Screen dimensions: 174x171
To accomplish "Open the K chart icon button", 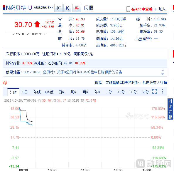I will pyautogui.click(x=67, y=8).
